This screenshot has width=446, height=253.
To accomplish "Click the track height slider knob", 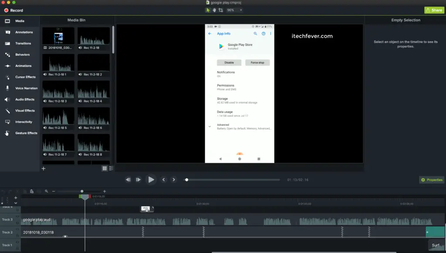I will point(2,203).
